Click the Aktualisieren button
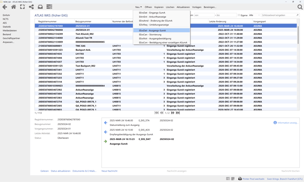The image size is (304, 182). pyautogui.click(x=183, y=7)
